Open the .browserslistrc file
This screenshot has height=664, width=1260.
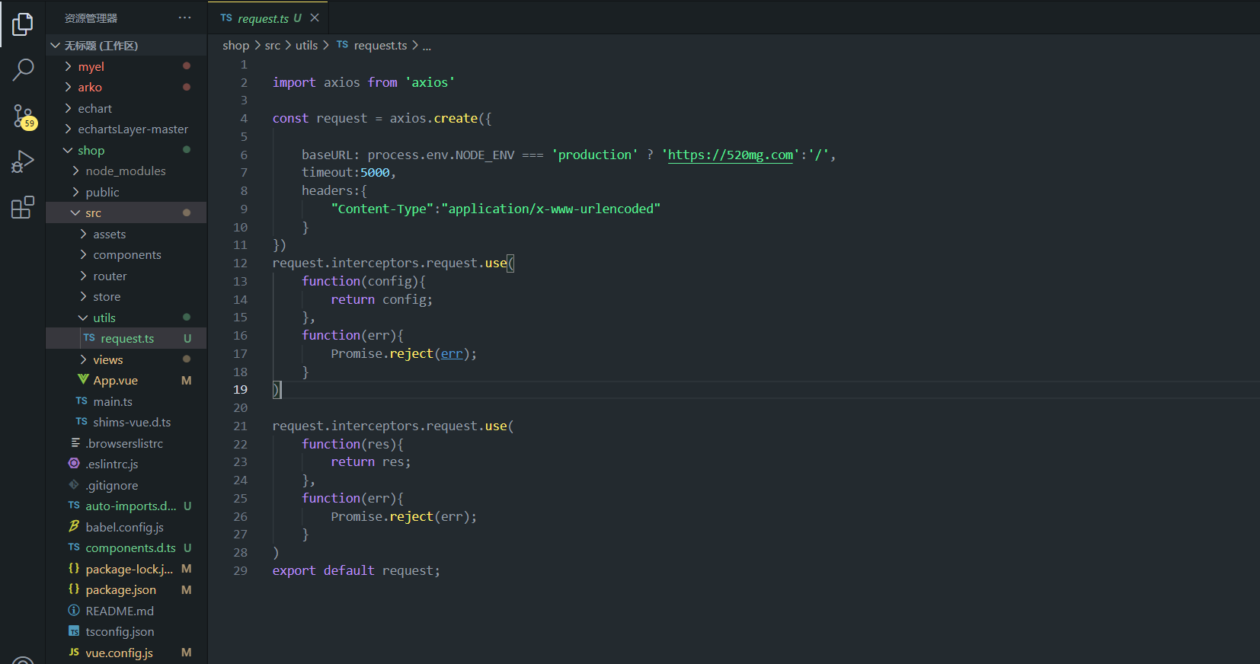(126, 443)
